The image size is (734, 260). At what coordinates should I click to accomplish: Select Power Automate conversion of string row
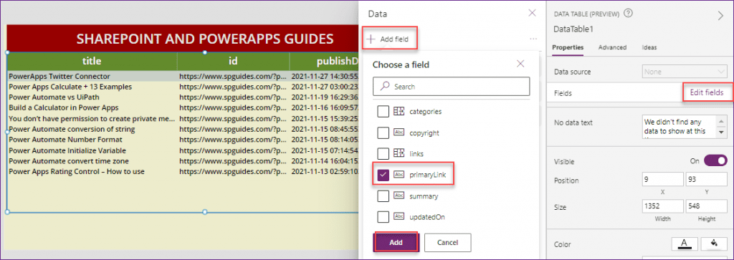pyautogui.click(x=183, y=129)
